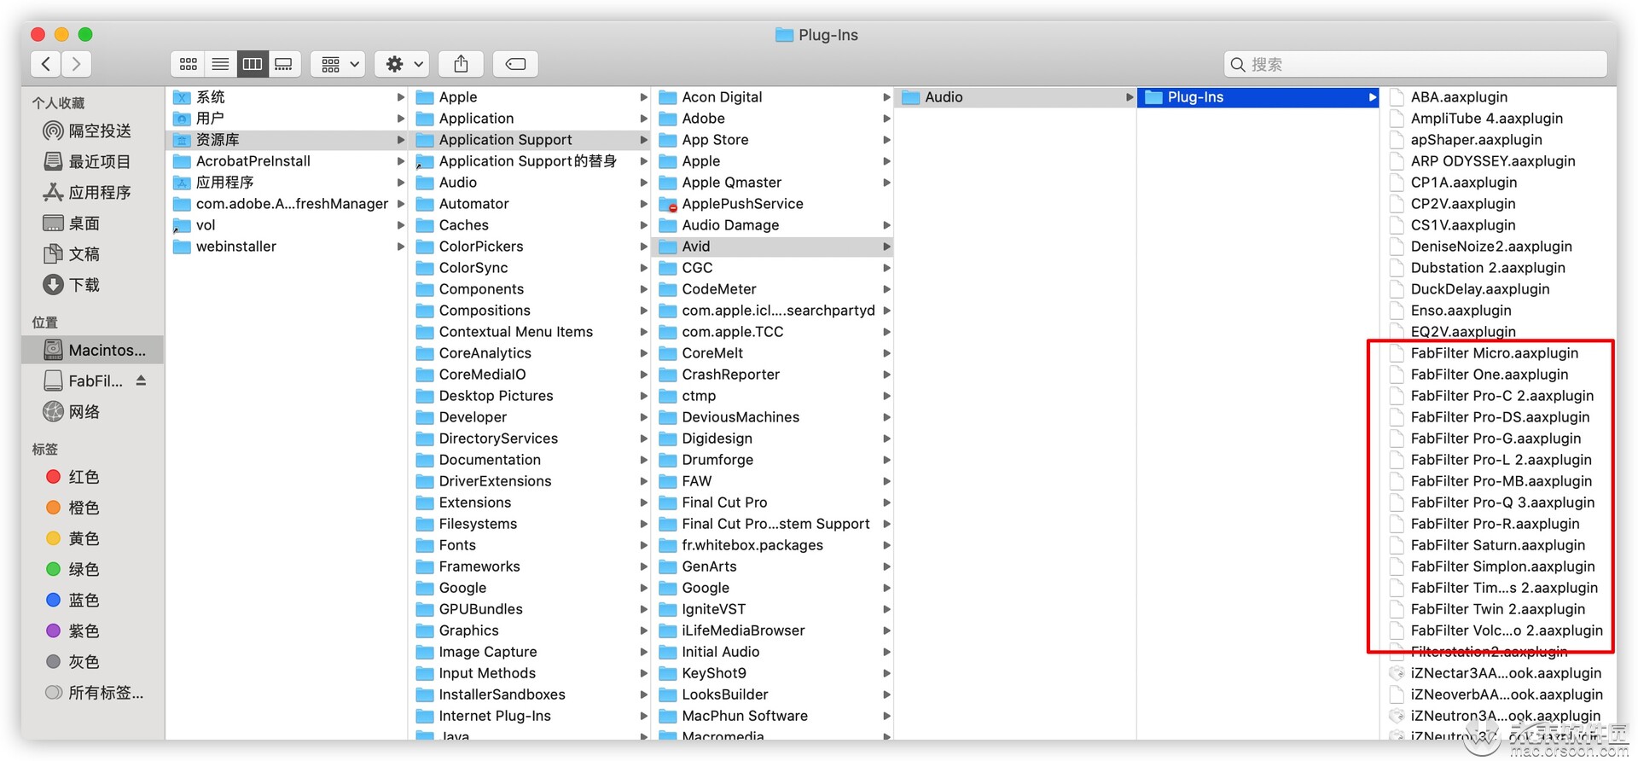Viewport: 1638px width, 761px height.
Task: Select the Internet Plug-Ins folder
Action: [531, 716]
